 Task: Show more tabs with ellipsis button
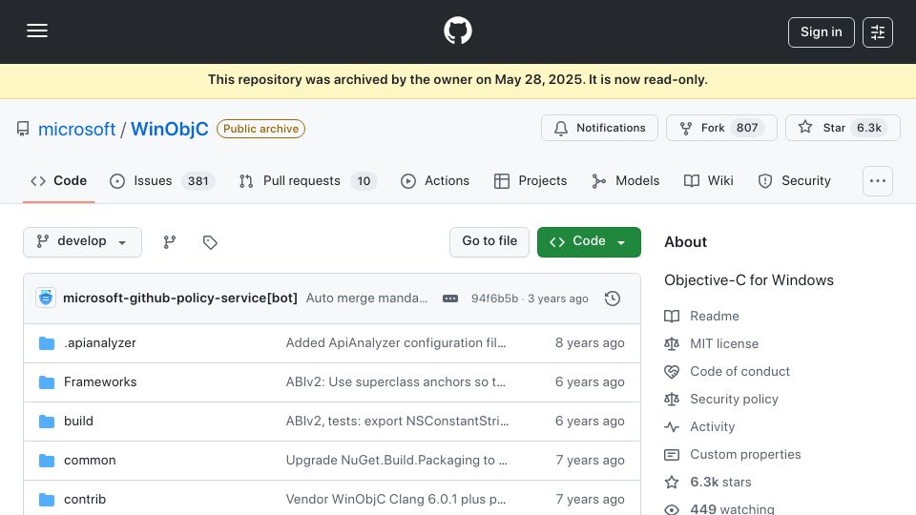pos(878,181)
